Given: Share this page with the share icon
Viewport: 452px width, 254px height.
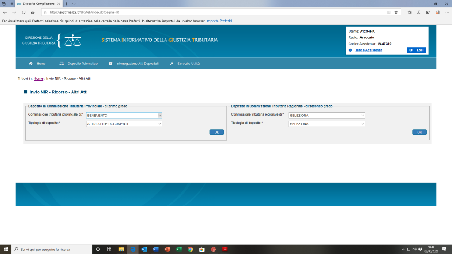Looking at the screenshot, I should click(x=428, y=12).
